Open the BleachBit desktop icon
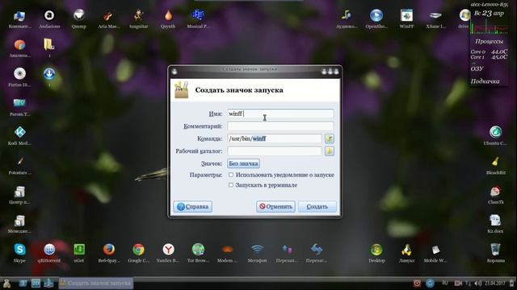The height and width of the screenshot is (290, 517). (495, 164)
